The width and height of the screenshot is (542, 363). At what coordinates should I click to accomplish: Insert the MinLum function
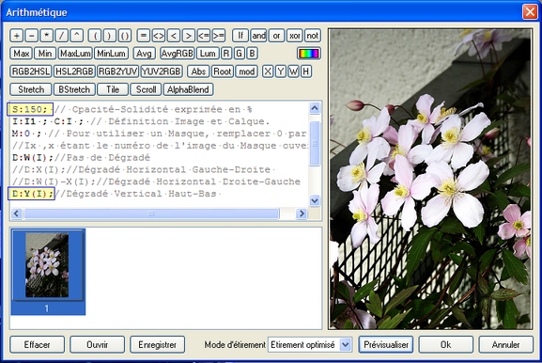[111, 54]
